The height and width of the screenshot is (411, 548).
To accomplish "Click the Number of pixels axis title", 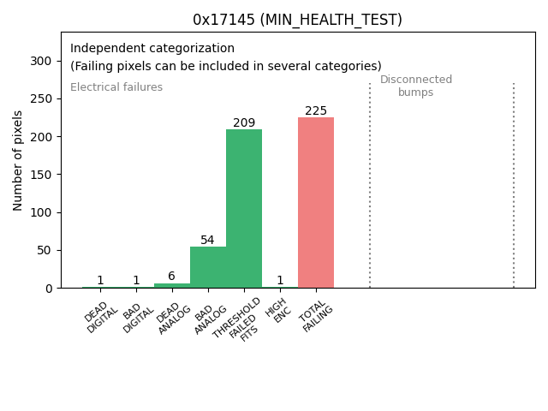I will click(19, 160).
